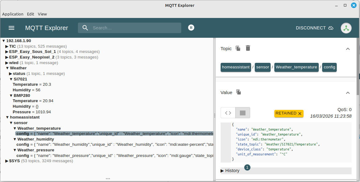
Task: Click the cloud-off icon next to Disconnect
Action: pyautogui.click(x=331, y=28)
